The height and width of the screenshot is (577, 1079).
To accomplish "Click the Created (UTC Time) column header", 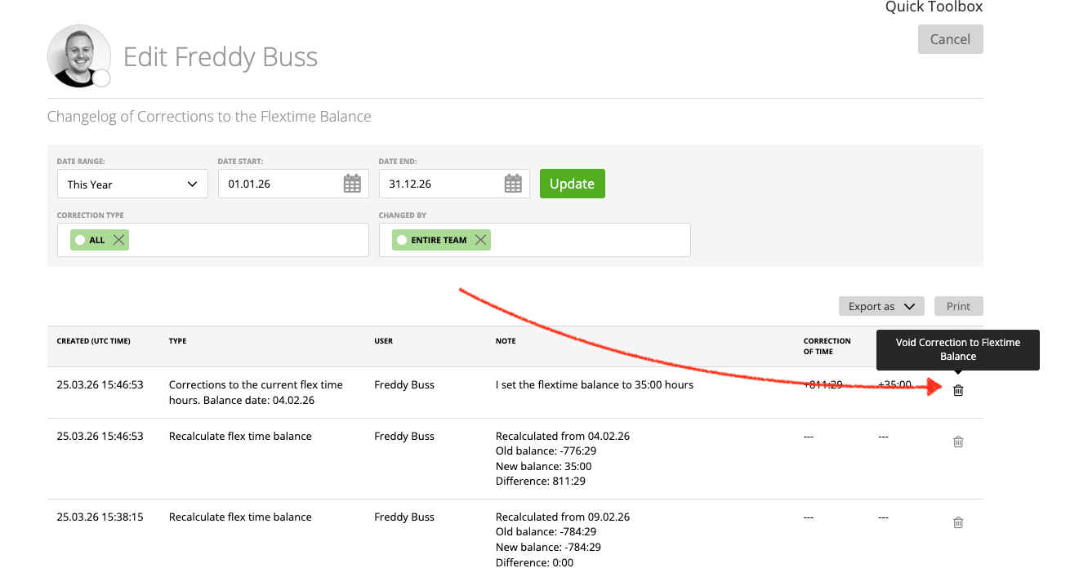I will click(93, 341).
